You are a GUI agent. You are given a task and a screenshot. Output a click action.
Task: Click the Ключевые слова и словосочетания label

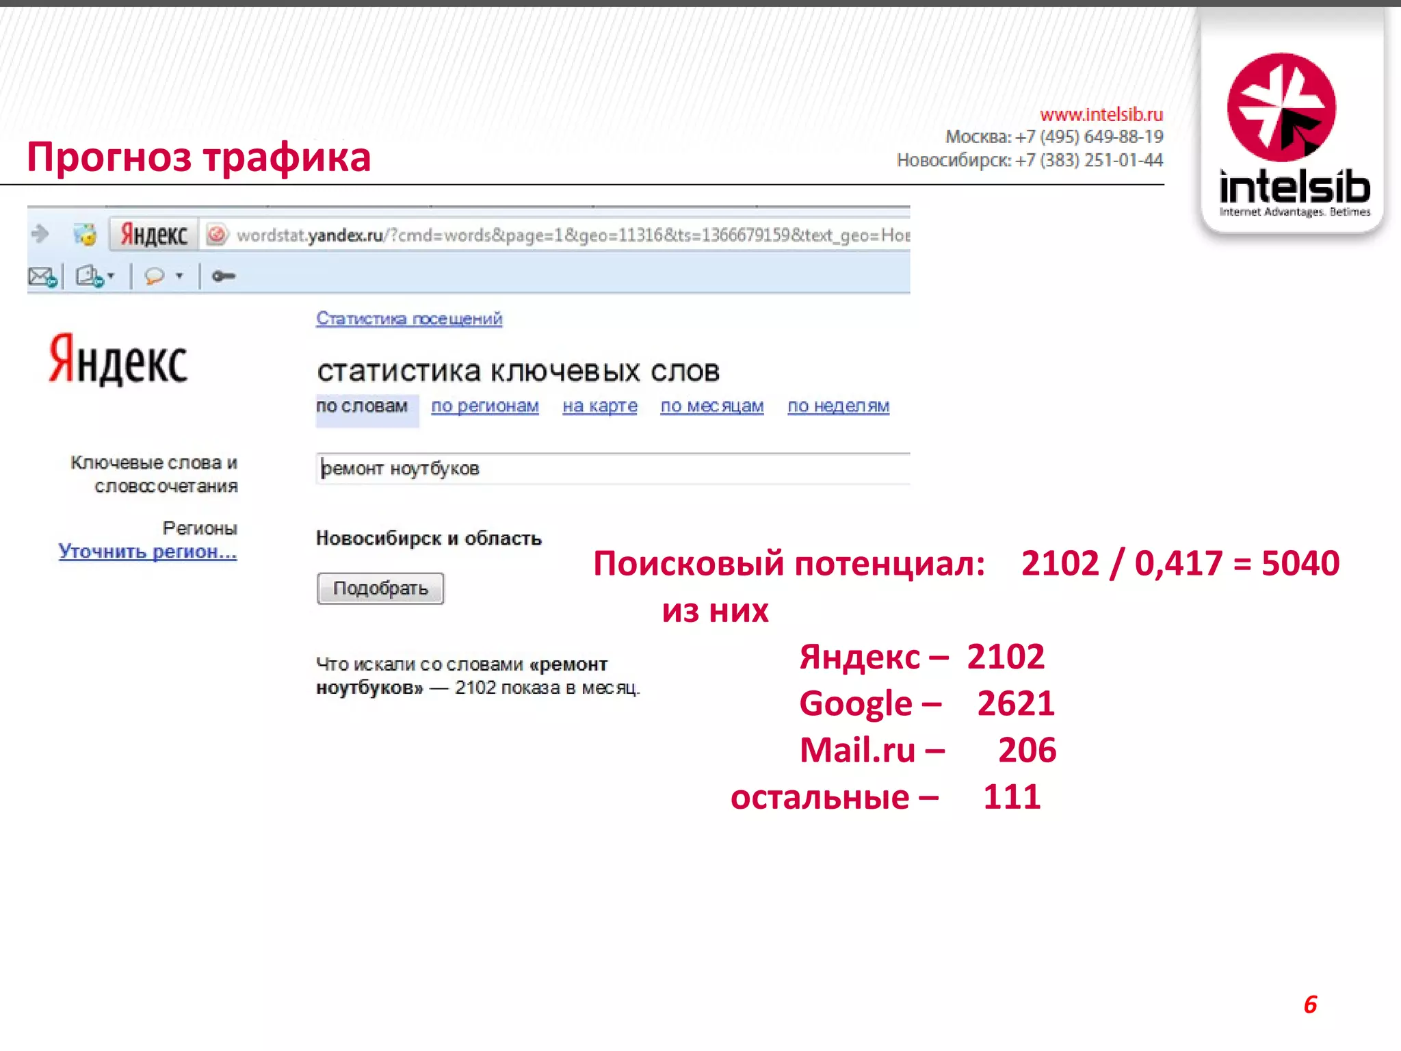click(x=154, y=474)
